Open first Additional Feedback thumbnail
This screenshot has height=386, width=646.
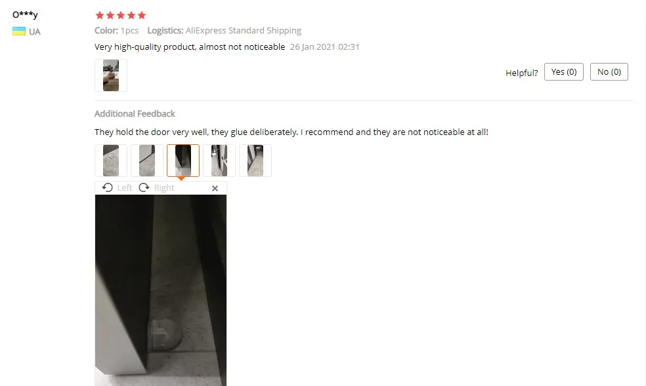click(x=111, y=161)
